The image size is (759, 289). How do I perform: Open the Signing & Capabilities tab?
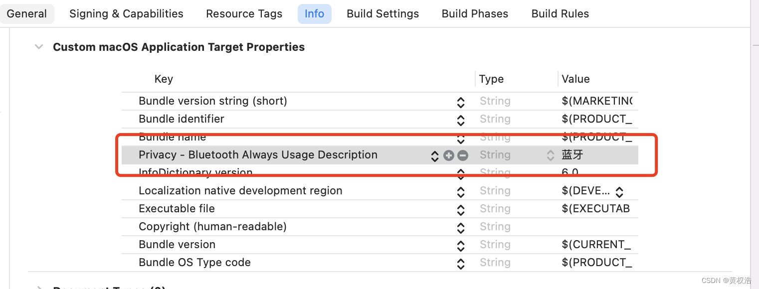(x=126, y=13)
